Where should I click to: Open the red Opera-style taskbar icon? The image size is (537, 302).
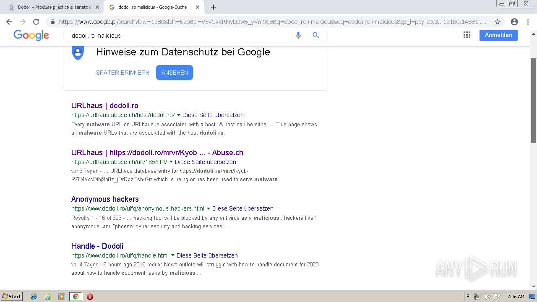coord(90,297)
